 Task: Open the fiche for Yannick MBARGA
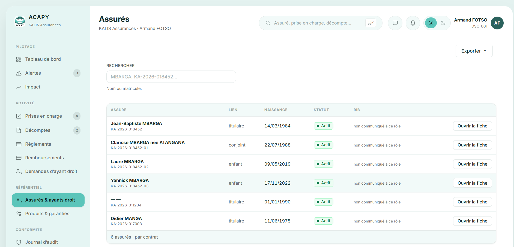coord(472,183)
